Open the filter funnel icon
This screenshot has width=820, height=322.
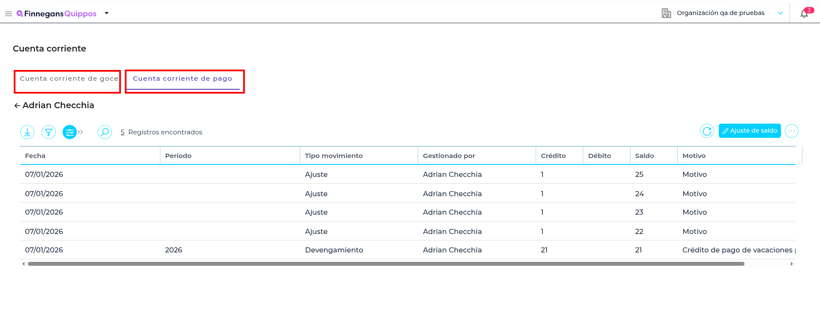pos(48,132)
